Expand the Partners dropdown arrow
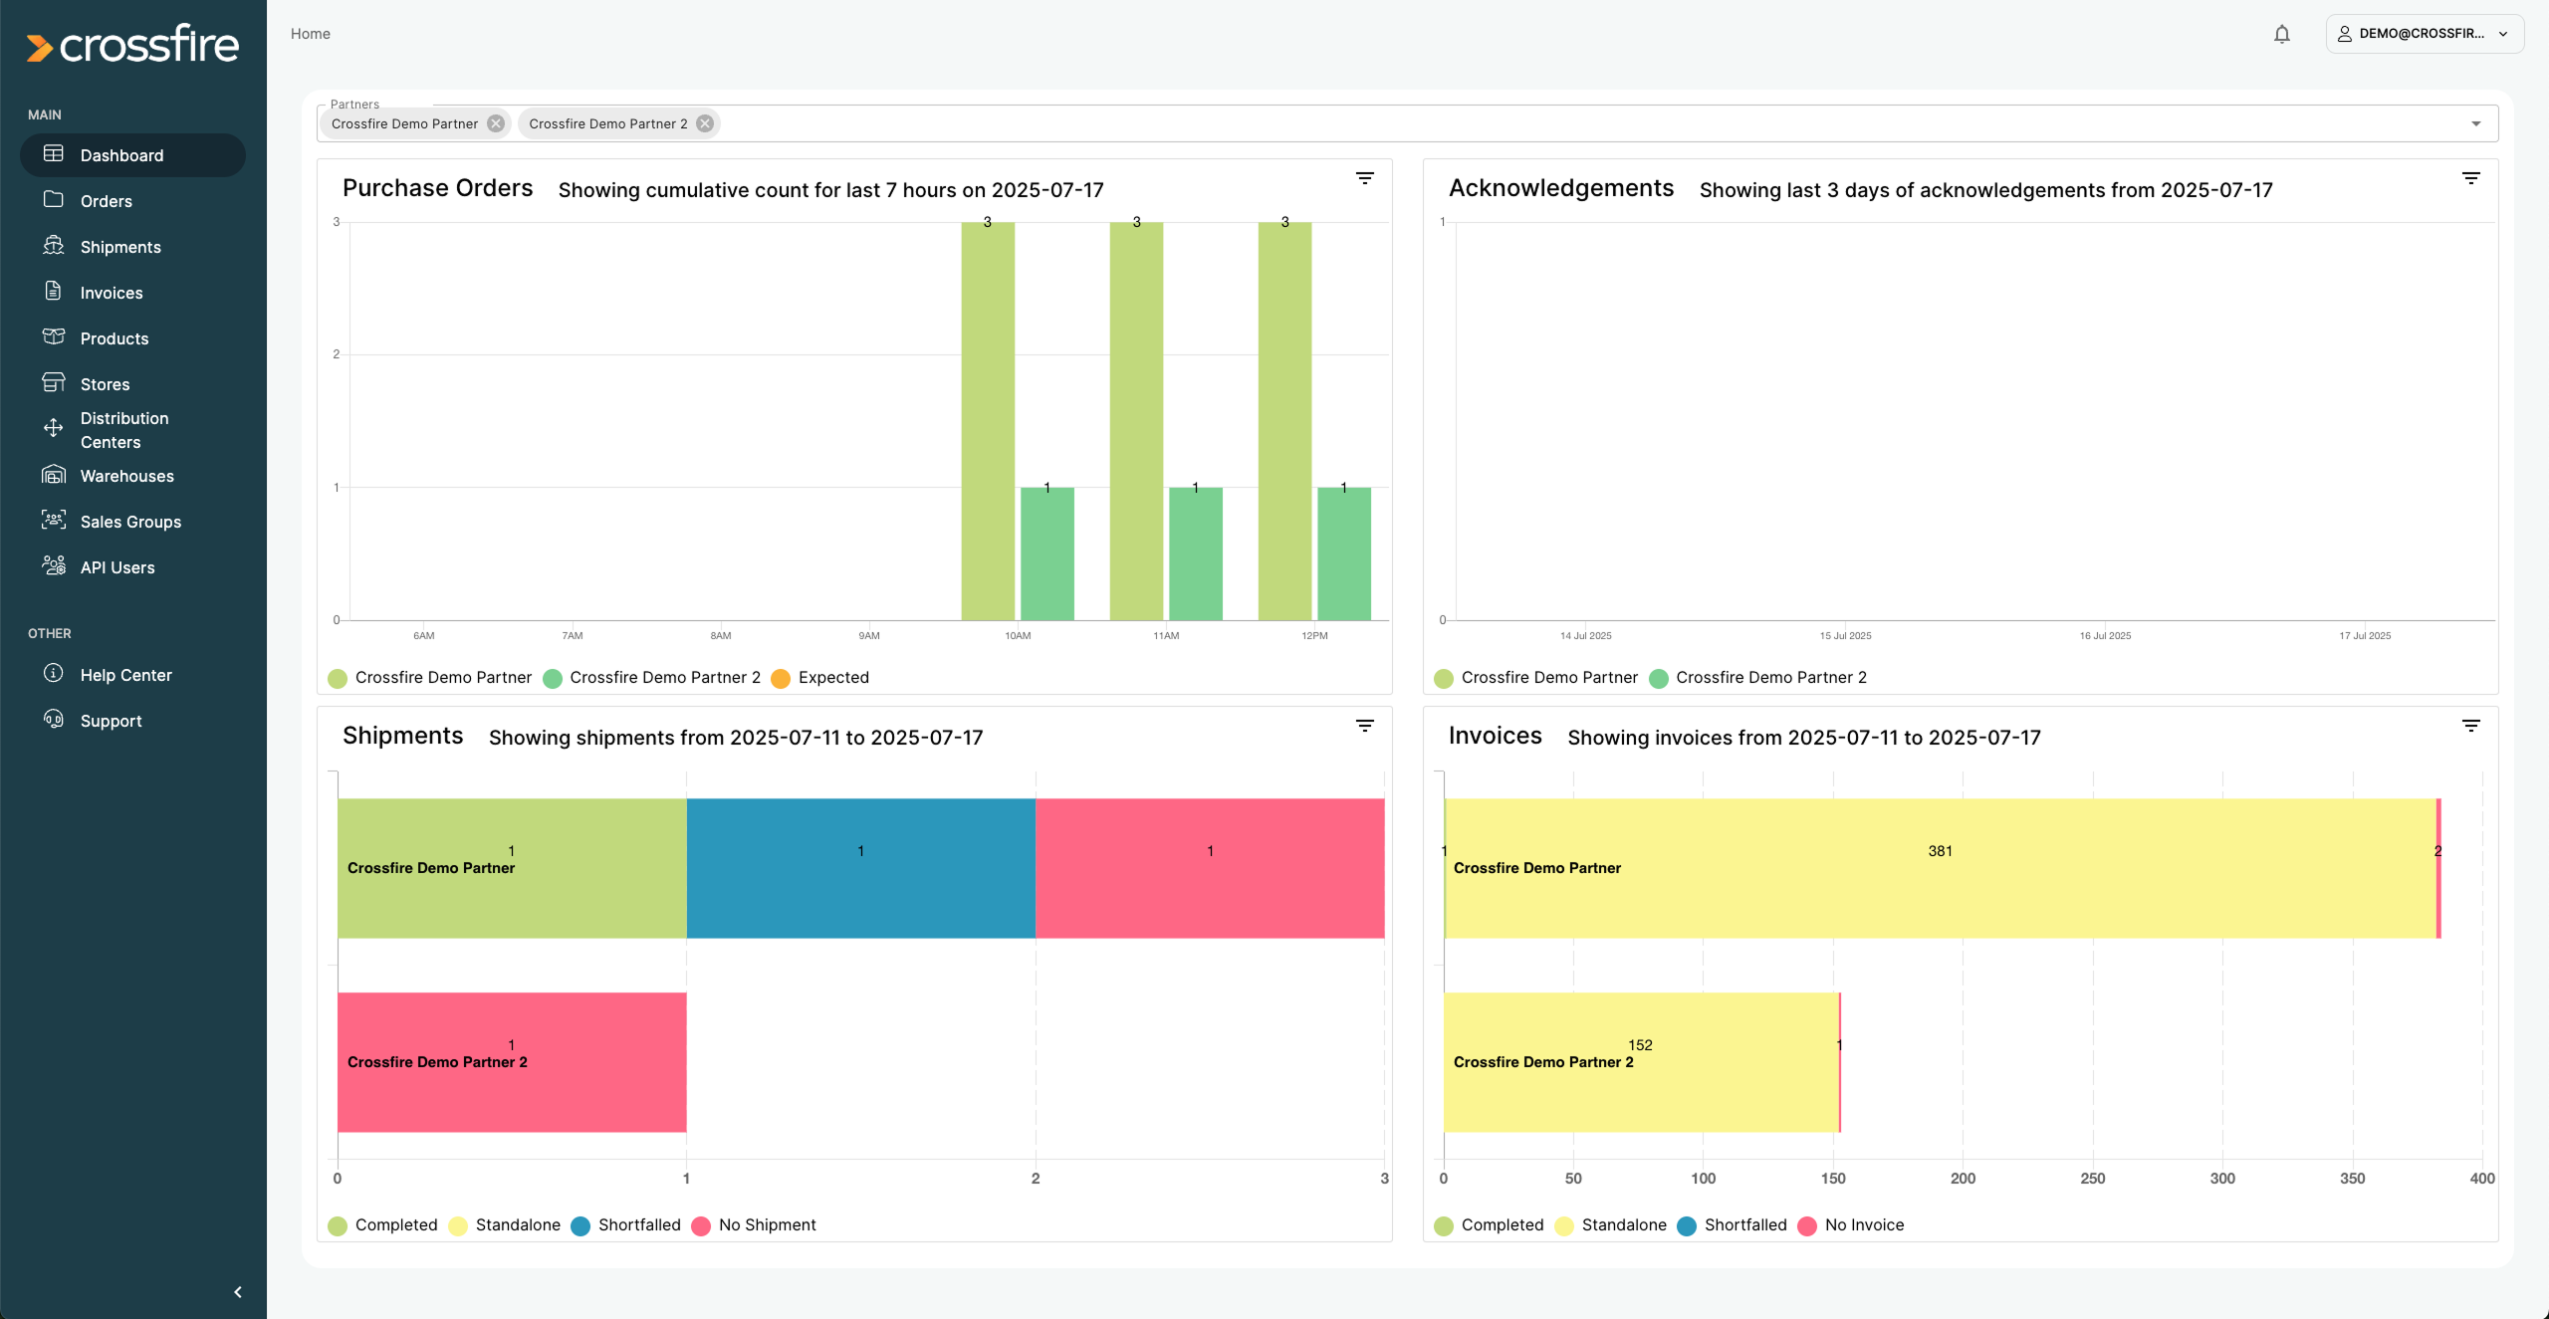The height and width of the screenshot is (1319, 2549). (x=2475, y=123)
